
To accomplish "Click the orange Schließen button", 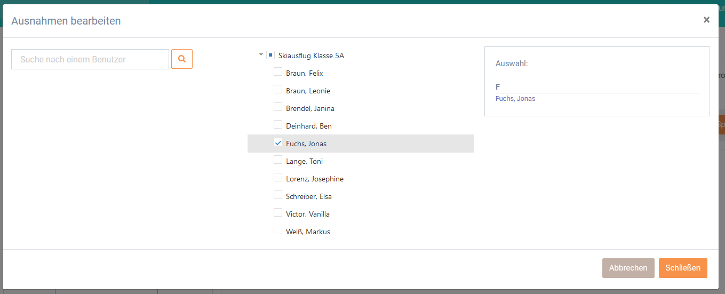I will [x=683, y=268].
